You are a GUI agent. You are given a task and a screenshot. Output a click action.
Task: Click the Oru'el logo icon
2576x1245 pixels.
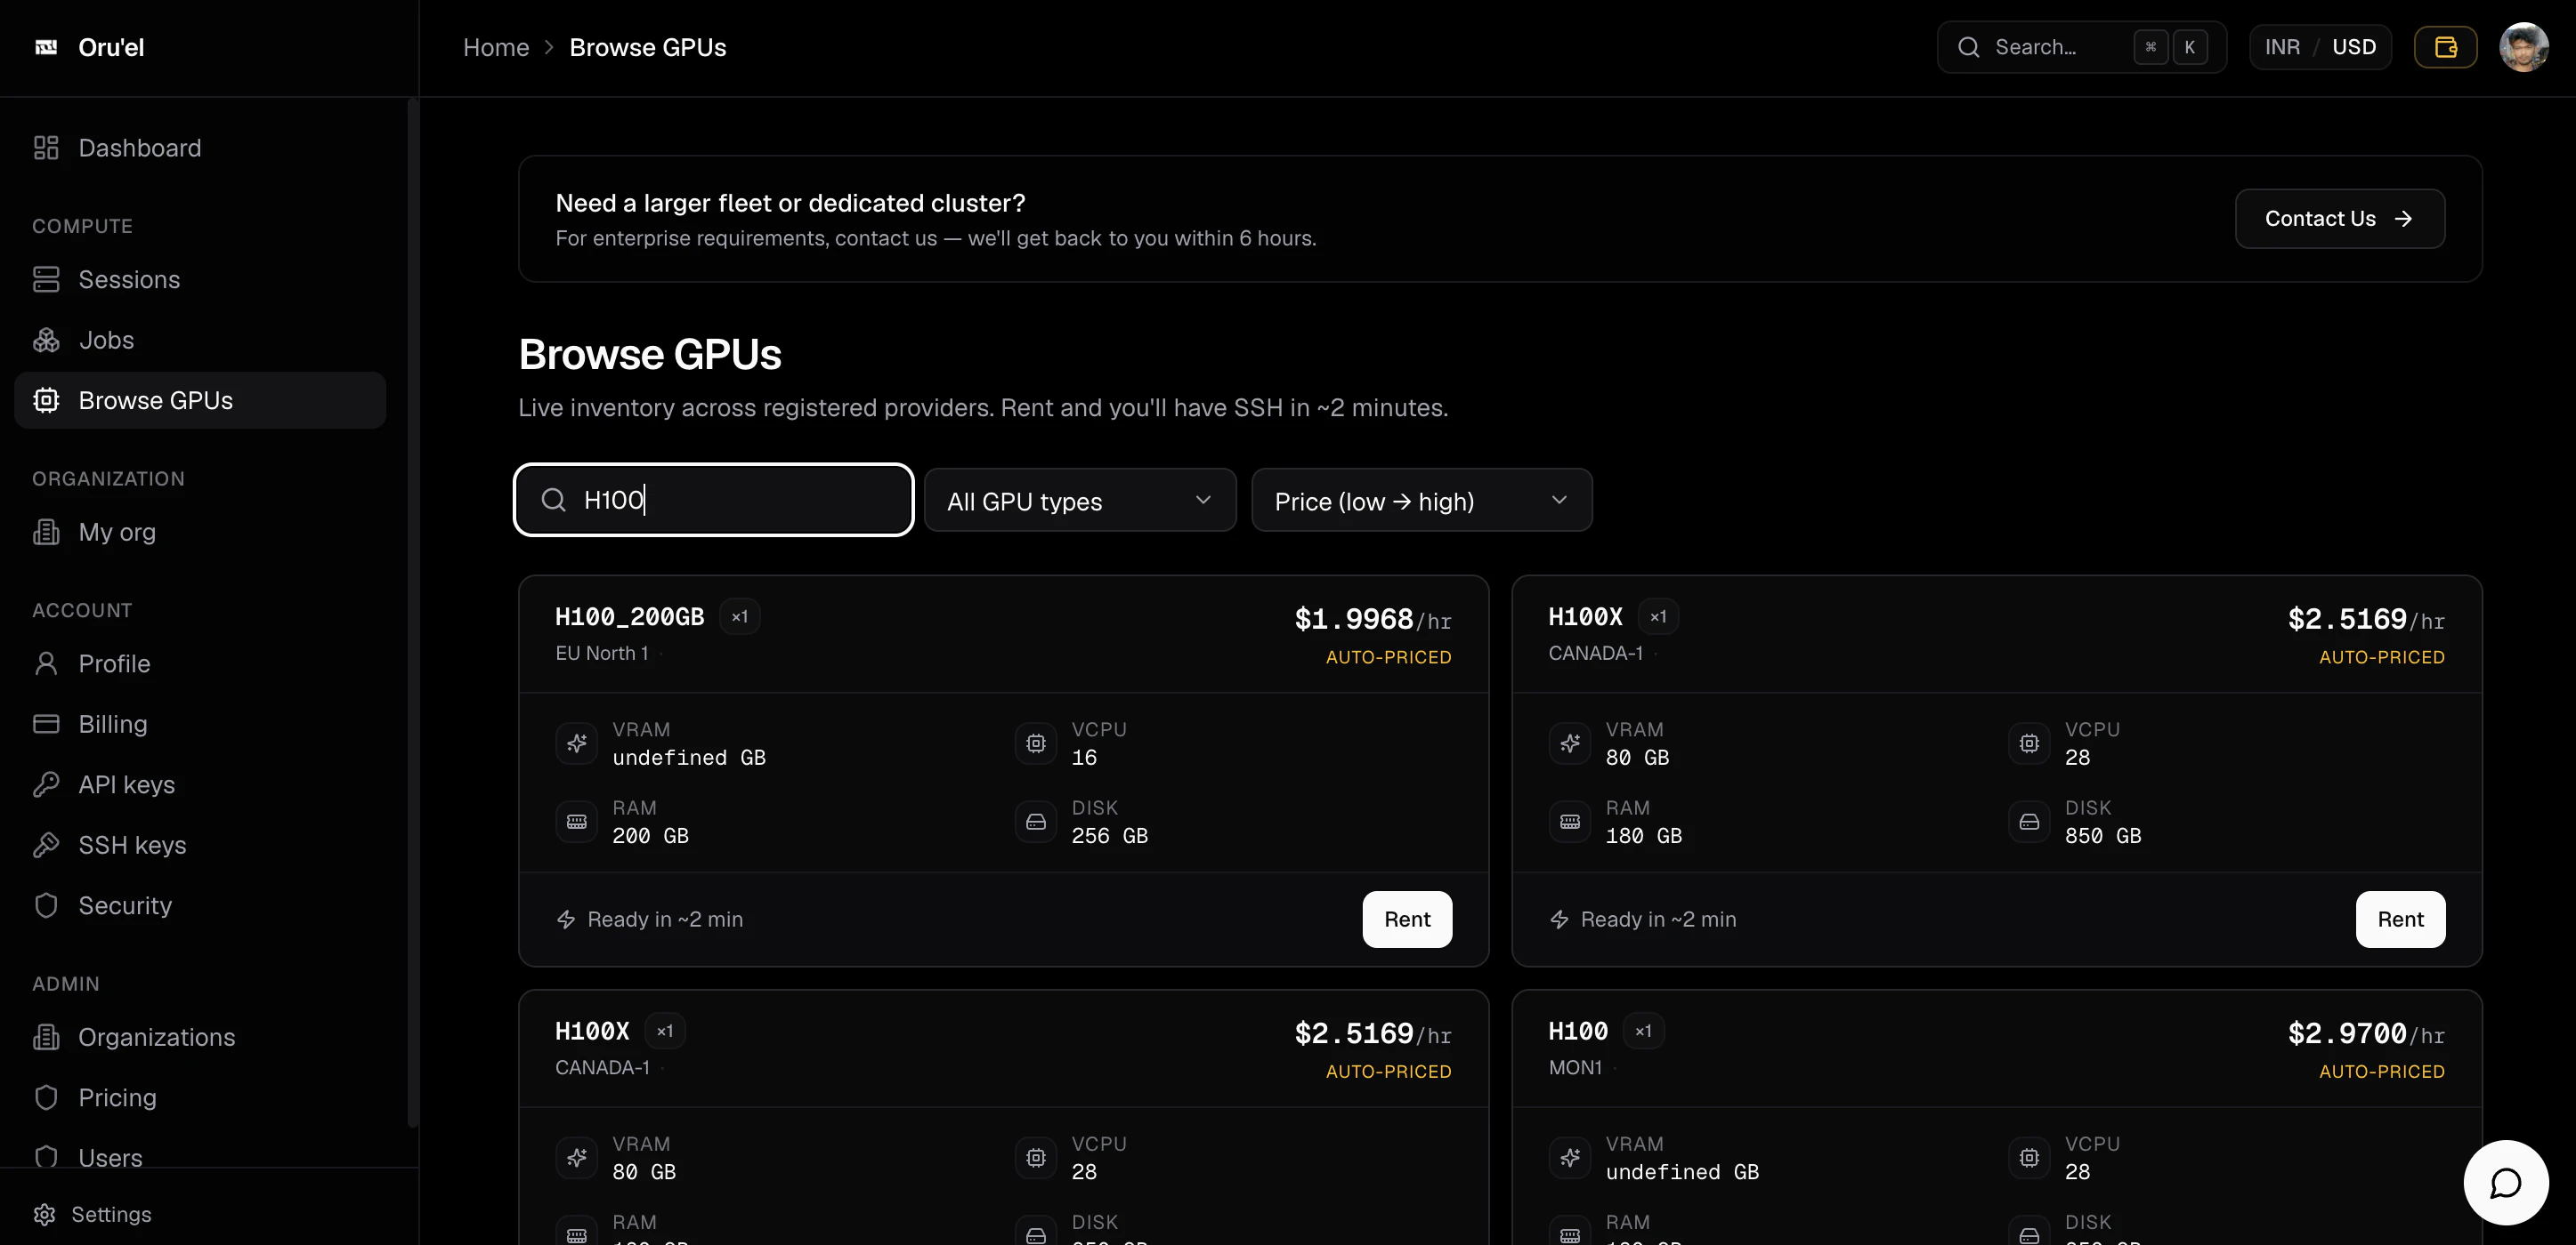(x=46, y=47)
